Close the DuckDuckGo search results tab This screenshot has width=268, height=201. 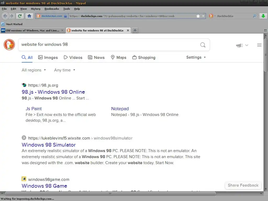click(128, 30)
